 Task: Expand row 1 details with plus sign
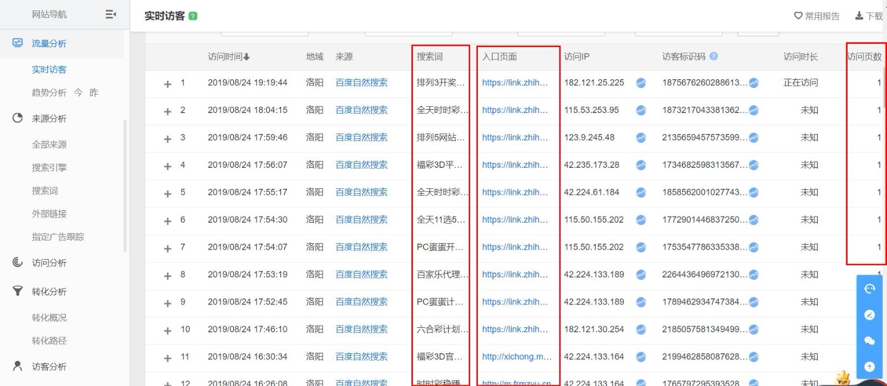click(167, 84)
